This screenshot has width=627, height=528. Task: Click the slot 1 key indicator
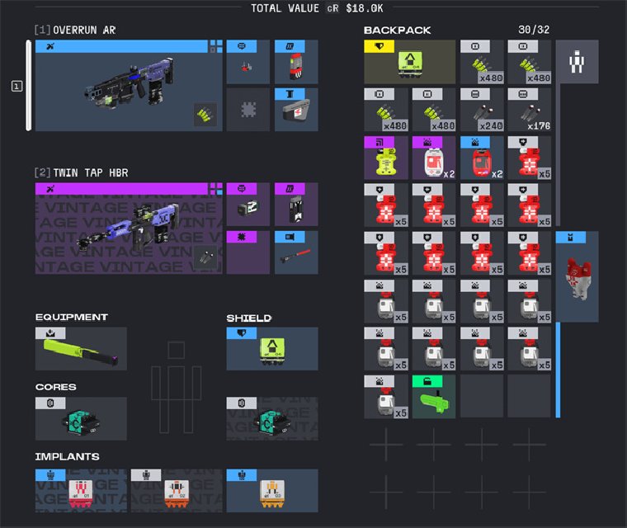16,86
